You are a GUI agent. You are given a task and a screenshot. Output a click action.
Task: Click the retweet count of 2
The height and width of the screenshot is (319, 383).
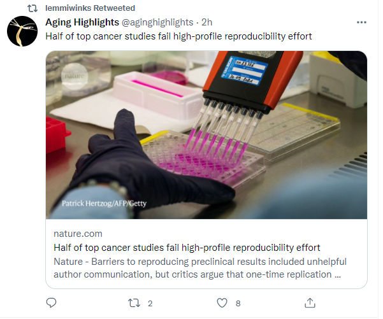(x=150, y=304)
